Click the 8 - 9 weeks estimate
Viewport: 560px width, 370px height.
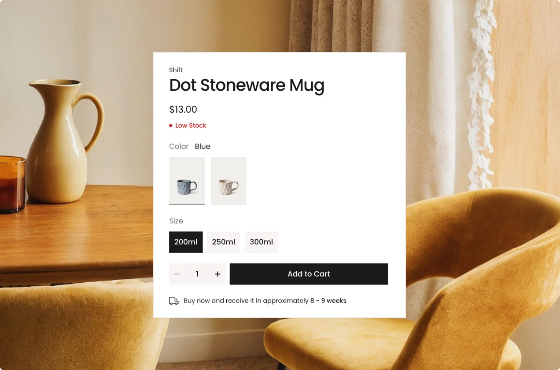point(328,301)
